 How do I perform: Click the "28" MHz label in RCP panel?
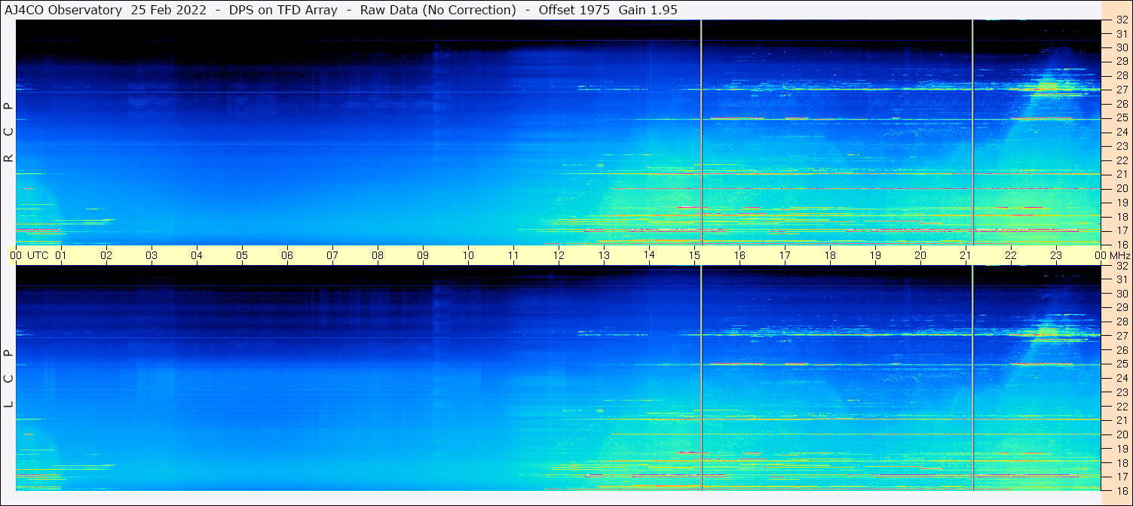1122,76
